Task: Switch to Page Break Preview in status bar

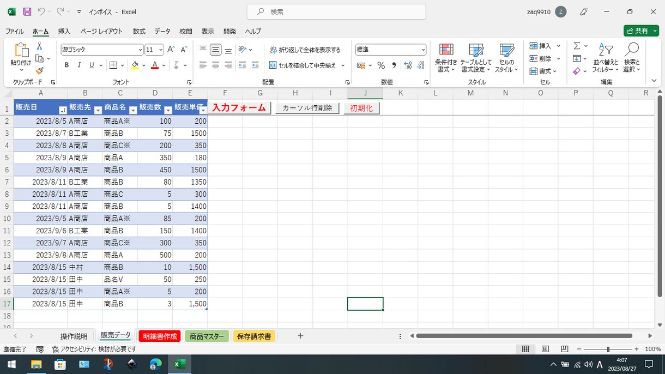Action: [x=565, y=349]
